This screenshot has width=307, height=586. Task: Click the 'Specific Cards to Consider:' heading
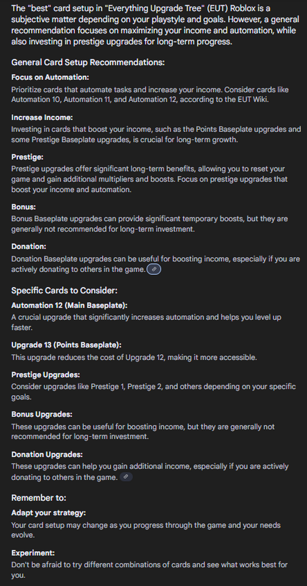coord(64,291)
